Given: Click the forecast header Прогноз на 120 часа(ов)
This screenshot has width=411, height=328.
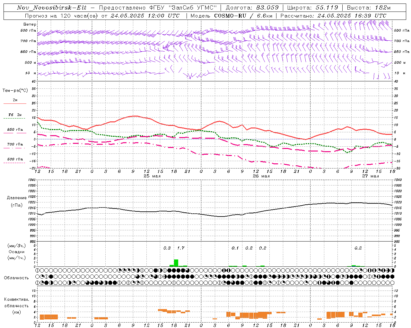Looking at the screenshot, I should pyautogui.click(x=61, y=16).
